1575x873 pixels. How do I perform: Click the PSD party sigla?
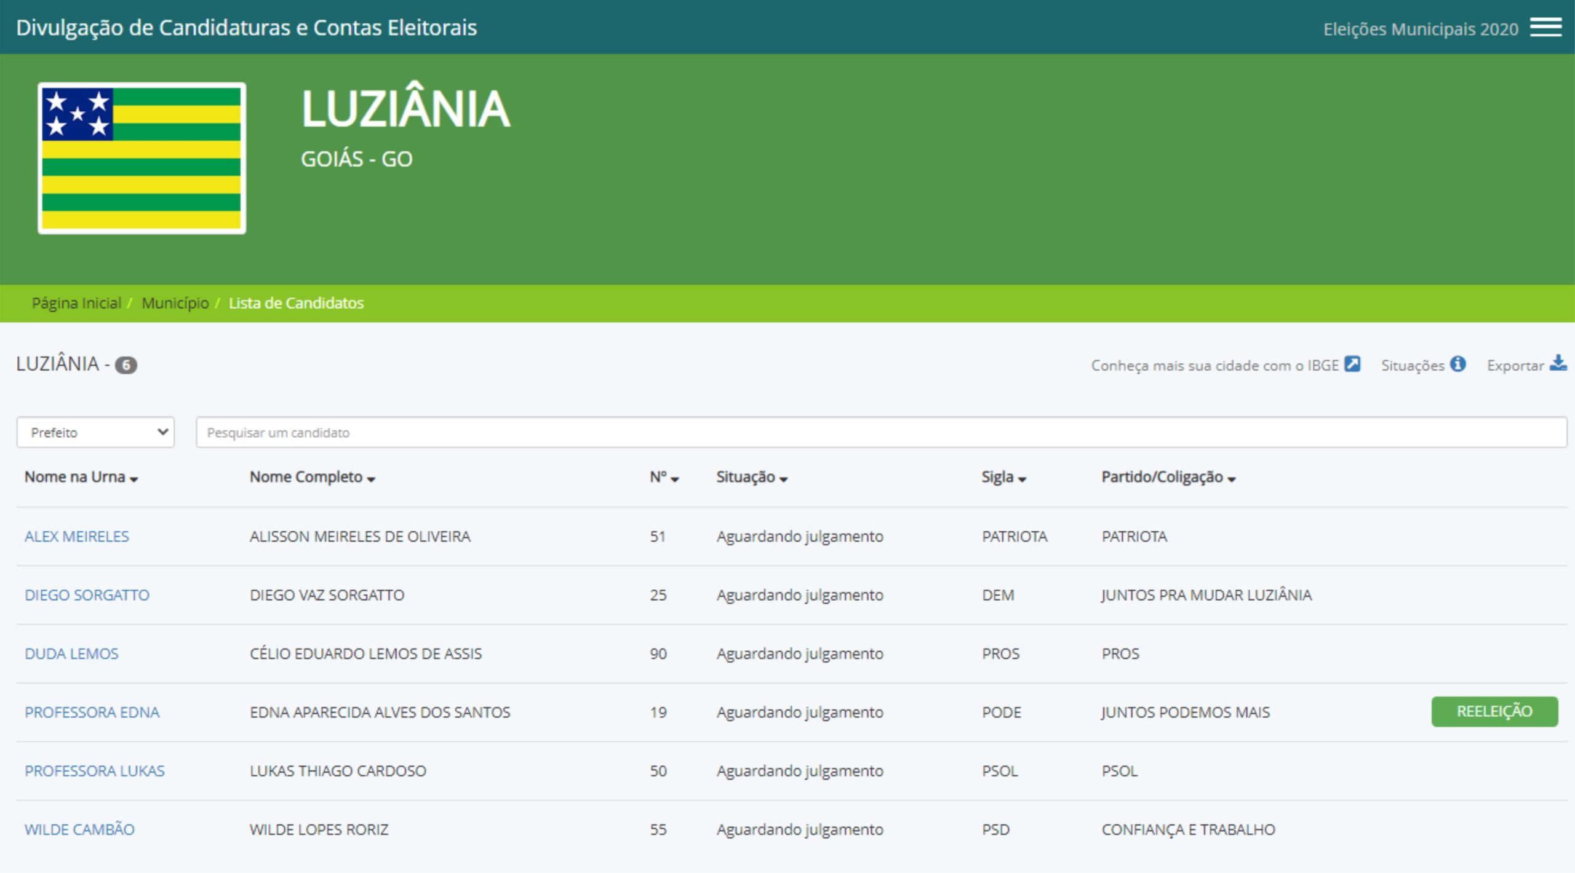click(995, 829)
